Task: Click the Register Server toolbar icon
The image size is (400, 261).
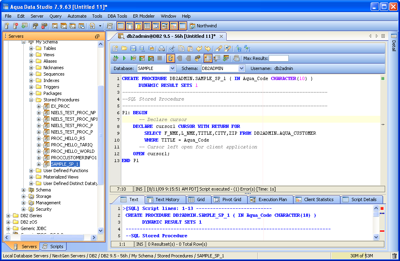Action: [x=7, y=26]
